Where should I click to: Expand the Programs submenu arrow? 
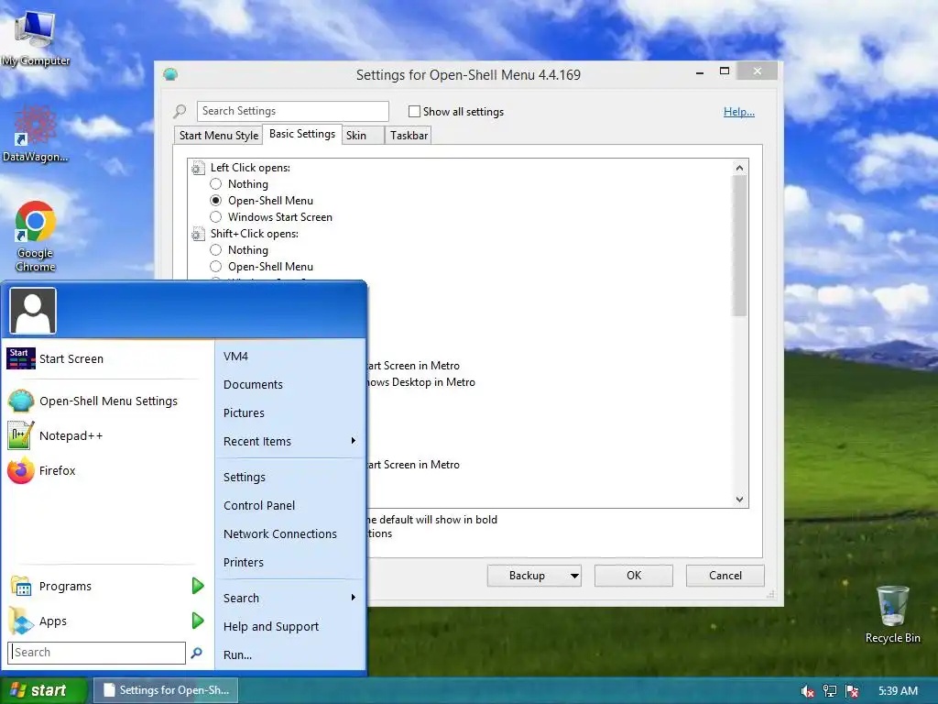tap(198, 586)
